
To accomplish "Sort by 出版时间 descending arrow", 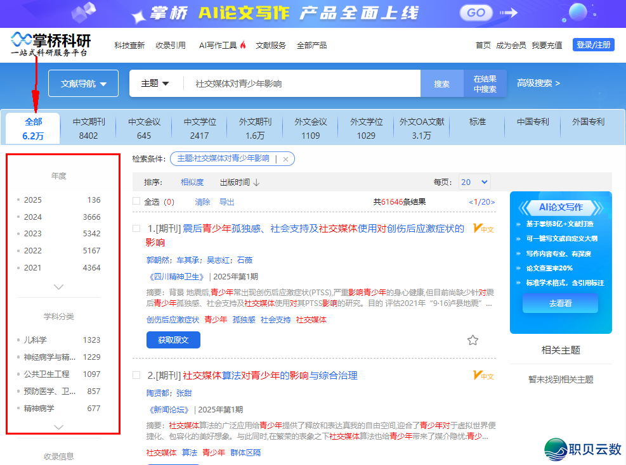I will [257, 182].
